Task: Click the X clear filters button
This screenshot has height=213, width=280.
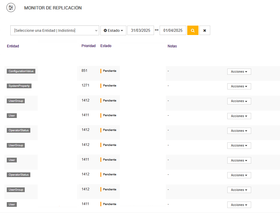Action: 205,31
